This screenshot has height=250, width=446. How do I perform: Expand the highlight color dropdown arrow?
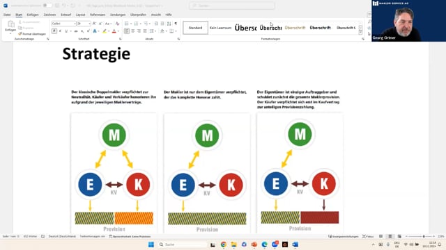[x=109, y=31]
